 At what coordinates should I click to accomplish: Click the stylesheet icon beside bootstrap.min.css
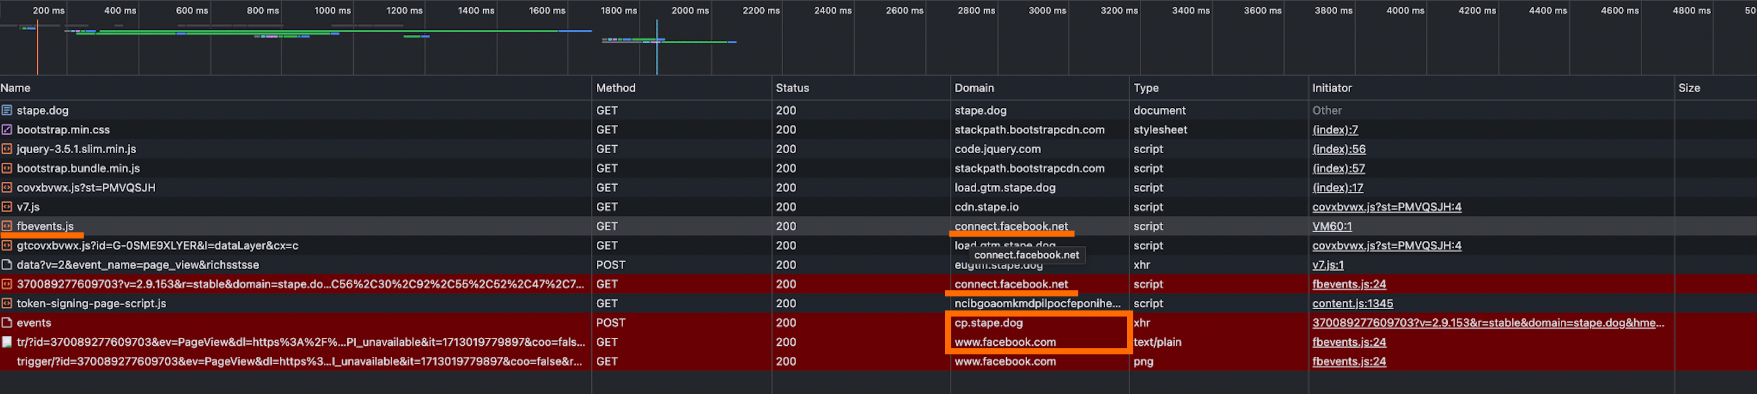(x=7, y=129)
